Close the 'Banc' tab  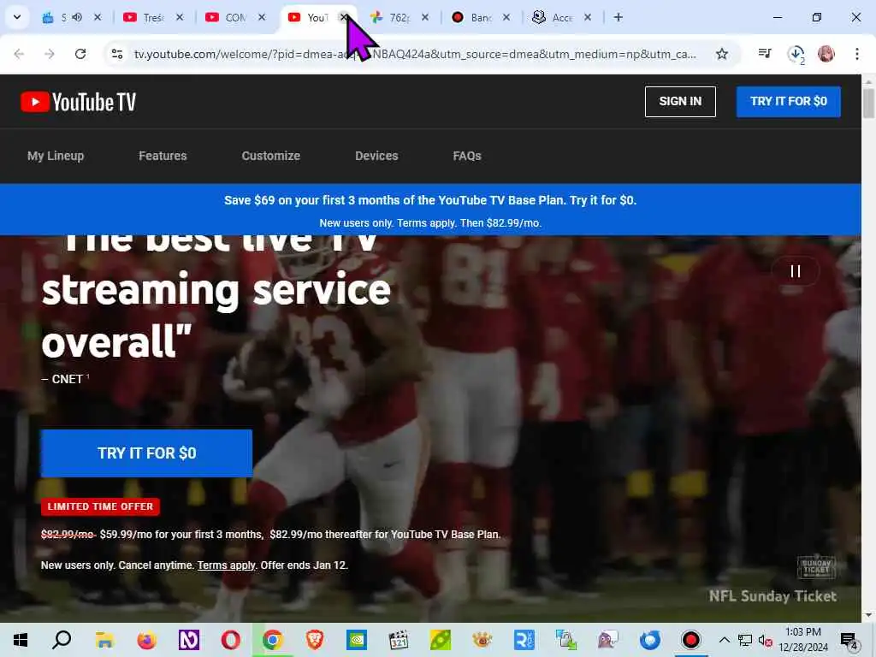(506, 17)
